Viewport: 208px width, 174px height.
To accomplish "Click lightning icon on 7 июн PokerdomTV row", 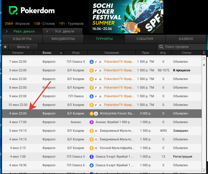I will point(96,62).
